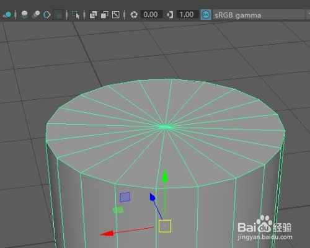Click the Isolate Select icon
310x248 pixels.
tap(76, 15)
